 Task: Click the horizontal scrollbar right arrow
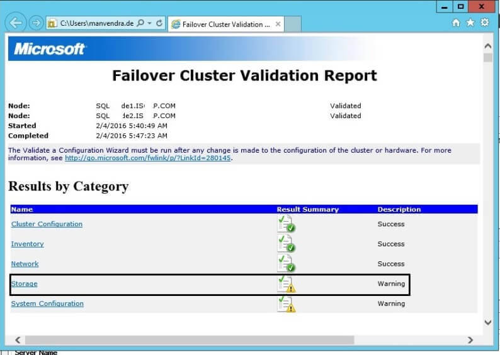pos(470,340)
